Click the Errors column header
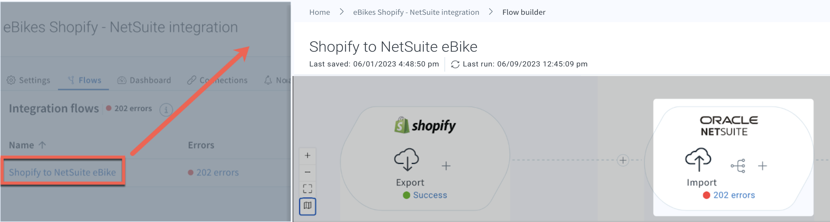 coord(201,145)
